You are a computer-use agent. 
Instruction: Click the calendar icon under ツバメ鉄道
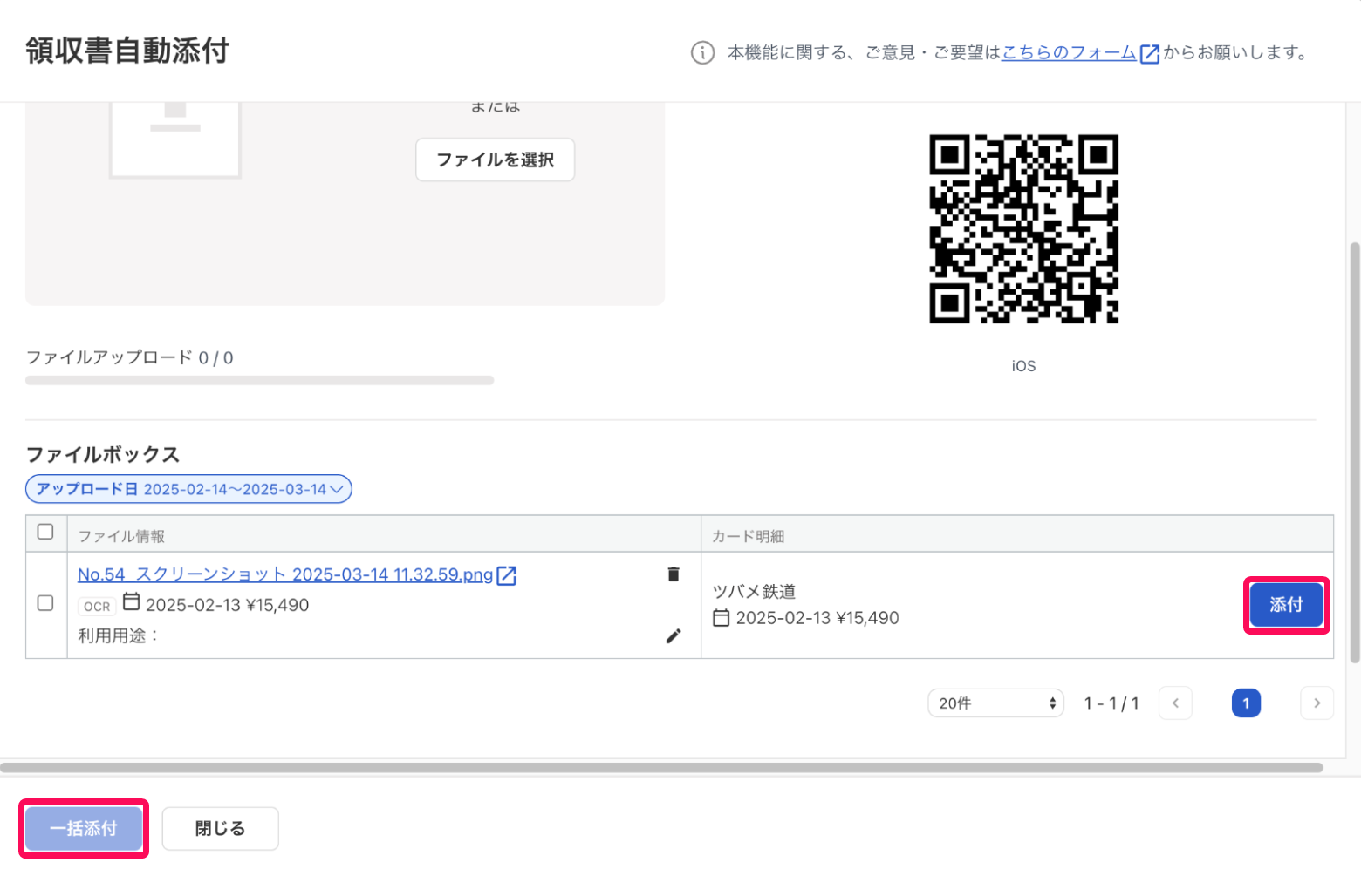coord(722,618)
